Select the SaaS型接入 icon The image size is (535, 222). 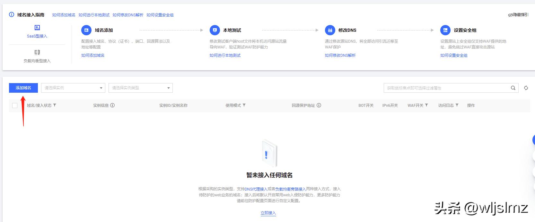point(37,28)
